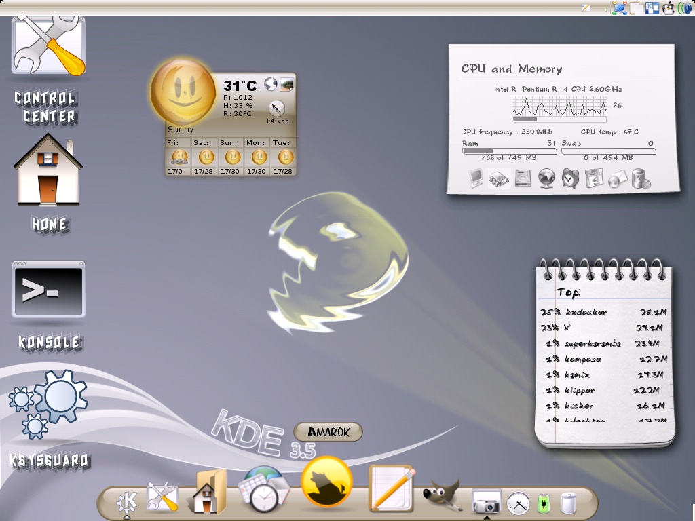Click the klipper row in the Top list
This screenshot has width=695, height=521.
(603, 390)
